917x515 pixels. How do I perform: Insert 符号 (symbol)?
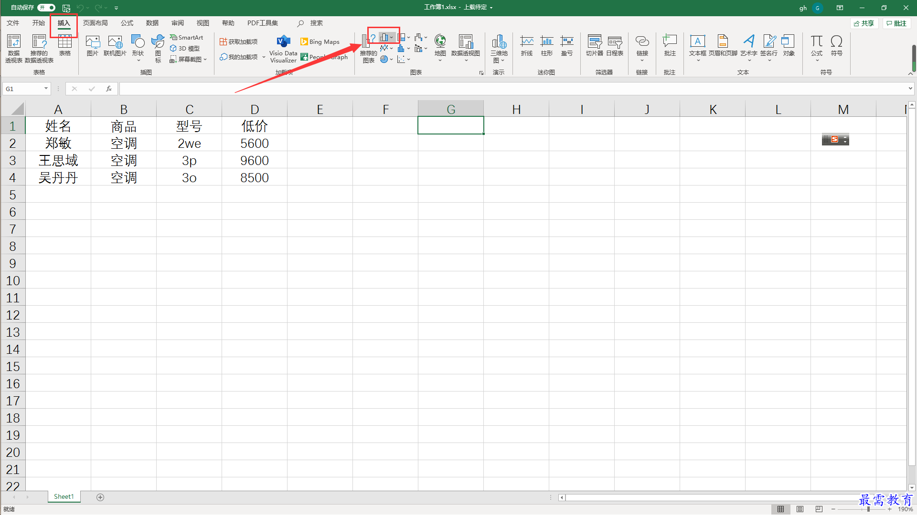pos(836,46)
